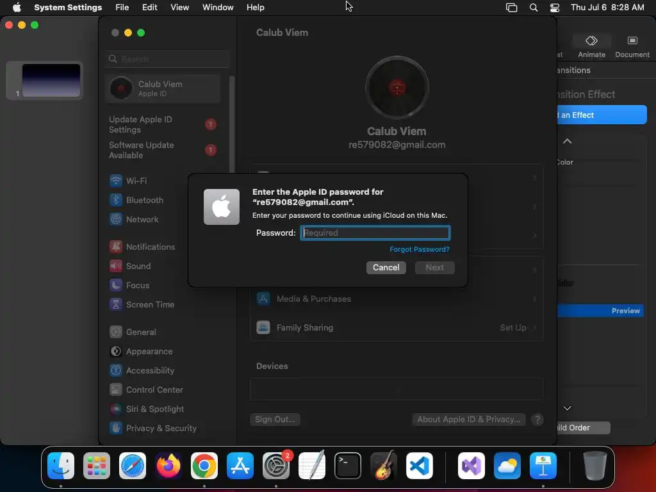Click the Stage Manager menu bar icon
The image size is (656, 492).
511,8
